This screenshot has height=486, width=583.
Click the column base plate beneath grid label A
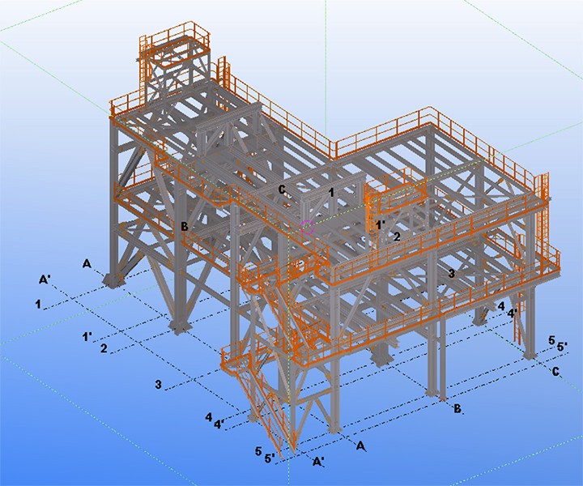coord(113,279)
